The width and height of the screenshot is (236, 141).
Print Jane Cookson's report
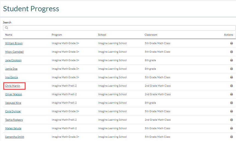[232, 60]
